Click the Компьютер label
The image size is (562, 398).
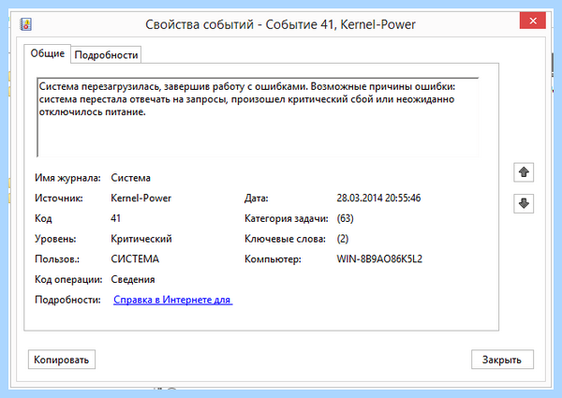click(273, 258)
